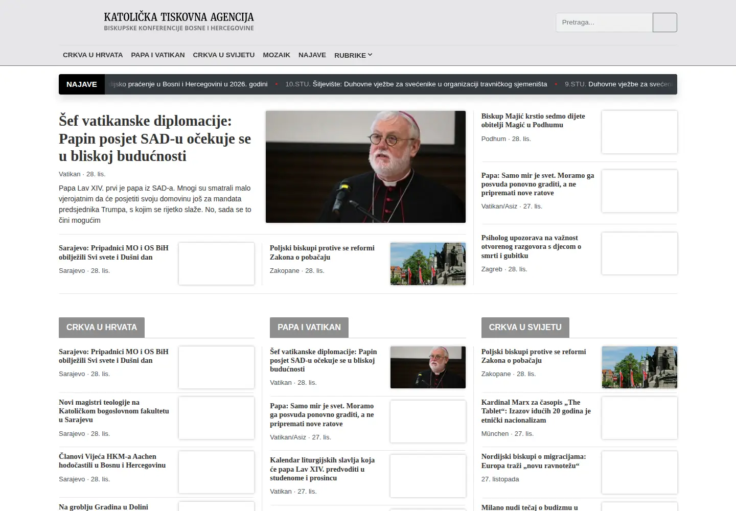This screenshot has width=736, height=511.
Task: Expand the RUBRIKE dropdown menu
Action: [353, 55]
